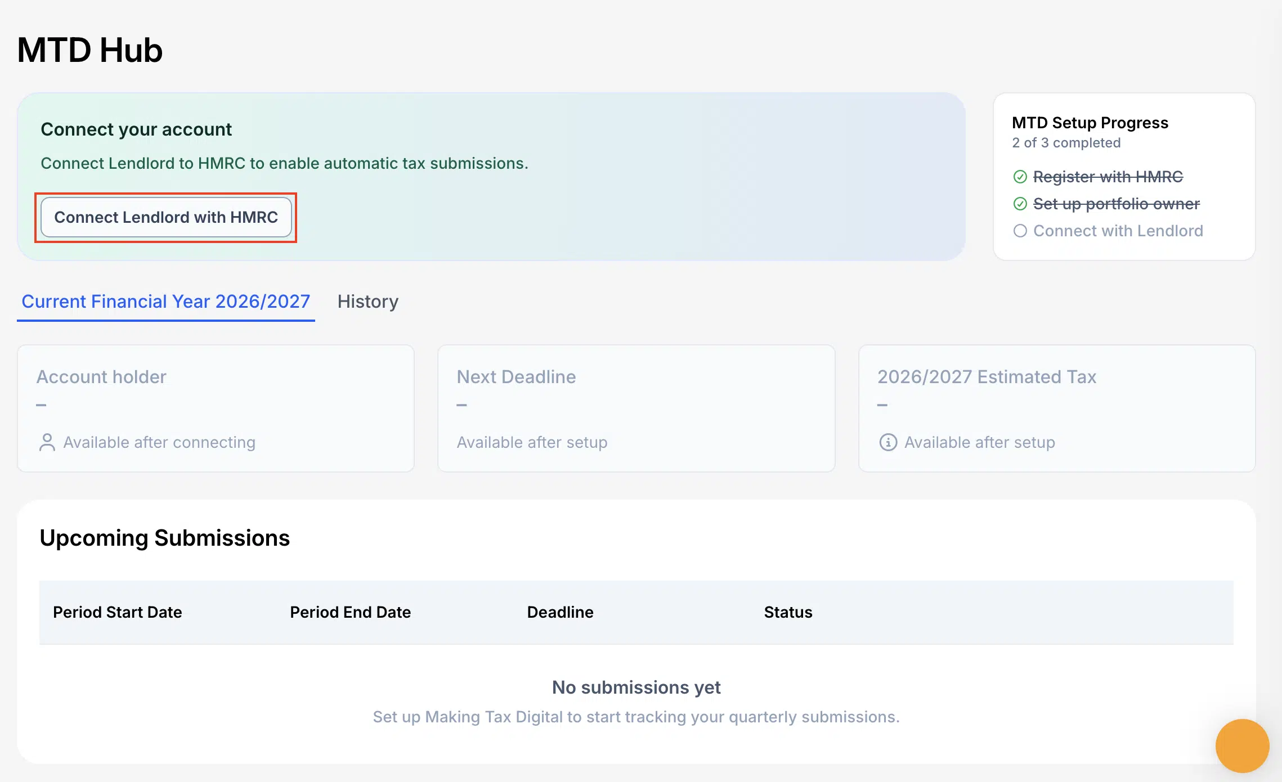Image resolution: width=1282 pixels, height=782 pixels.
Task: Click the Connect with Lendlord step
Action: pyautogui.click(x=1118, y=231)
